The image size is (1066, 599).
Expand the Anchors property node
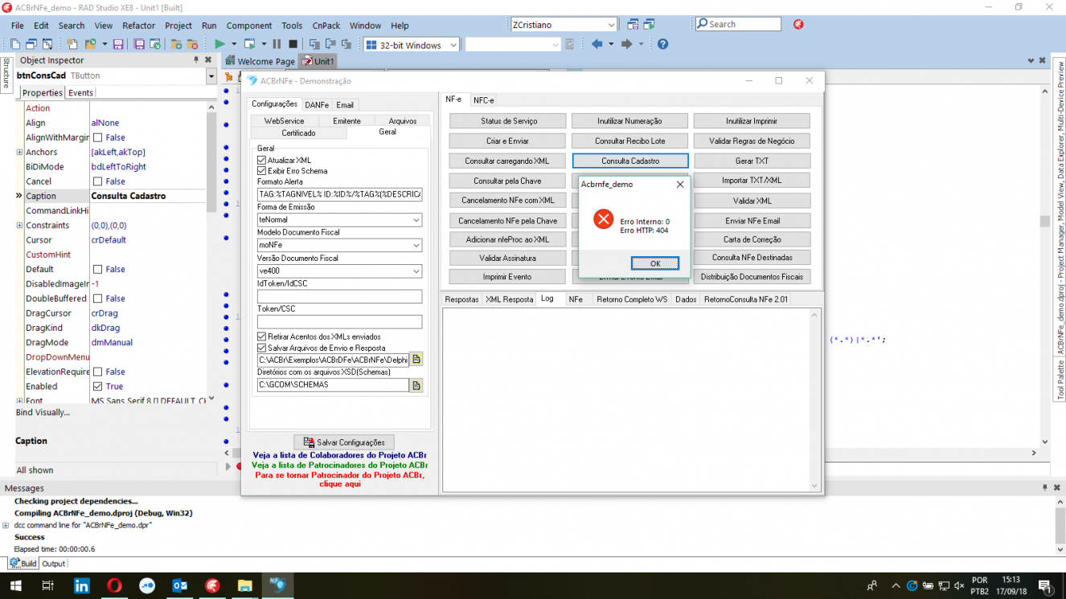click(19, 153)
